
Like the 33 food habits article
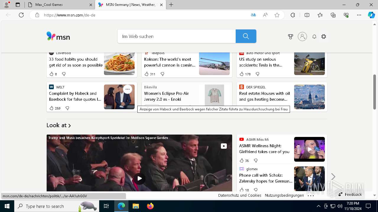(51, 74)
